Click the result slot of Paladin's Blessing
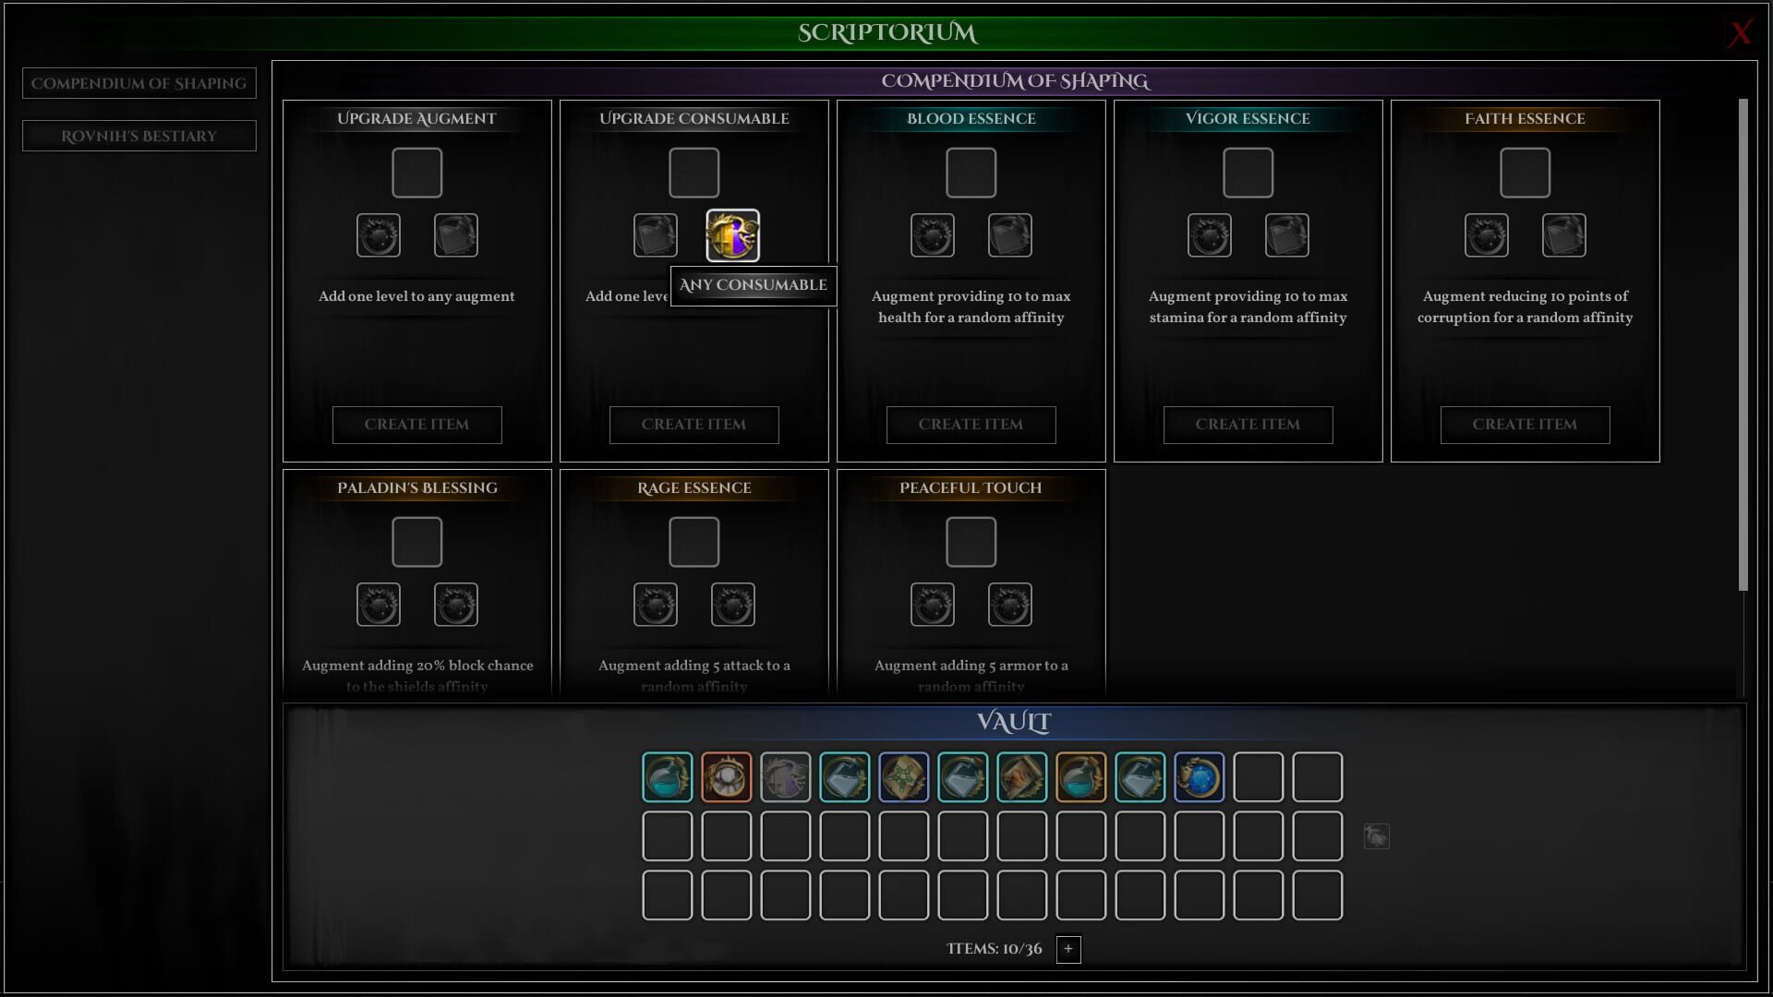 click(x=416, y=542)
